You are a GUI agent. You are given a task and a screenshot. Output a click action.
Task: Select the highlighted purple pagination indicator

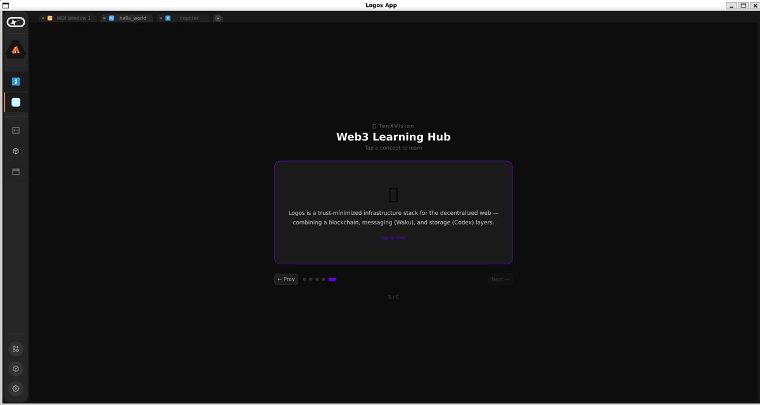pyautogui.click(x=332, y=279)
